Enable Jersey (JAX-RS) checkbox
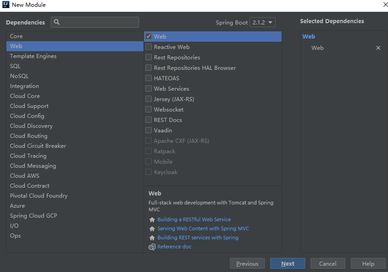 (x=148, y=99)
